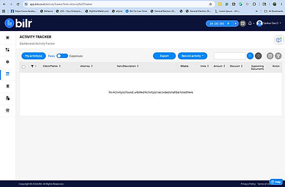This screenshot has width=285, height=187.
Task: Click the Help button at bottom right
Action: pyautogui.click(x=276, y=182)
